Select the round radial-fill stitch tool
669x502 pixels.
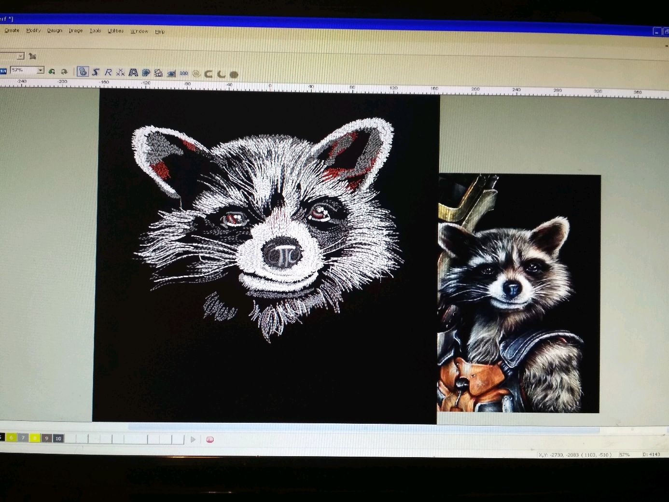point(146,73)
